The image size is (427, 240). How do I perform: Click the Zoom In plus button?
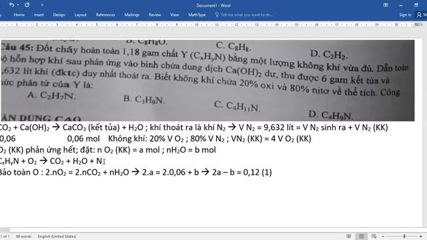pos(421,236)
